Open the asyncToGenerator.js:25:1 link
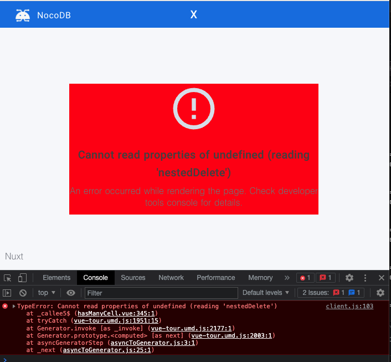 pyautogui.click(x=107, y=350)
